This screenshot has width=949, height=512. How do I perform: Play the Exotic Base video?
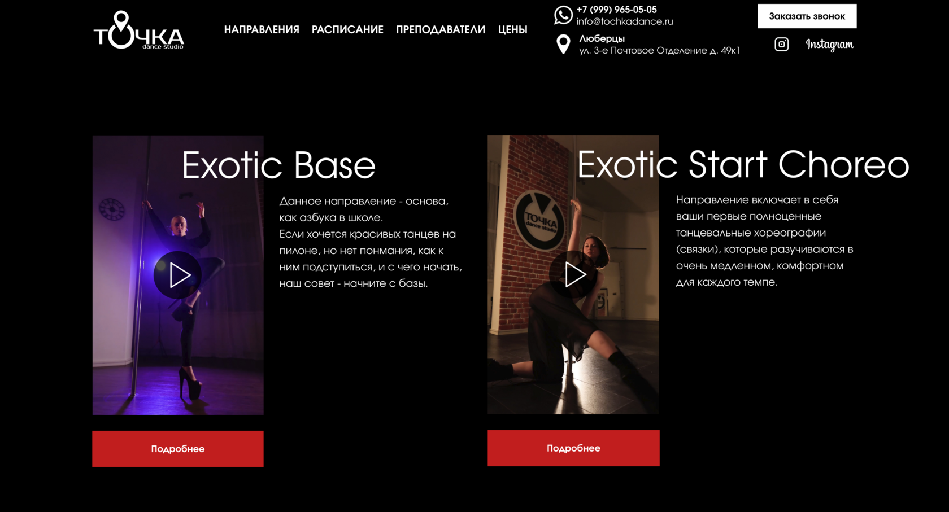click(x=178, y=275)
